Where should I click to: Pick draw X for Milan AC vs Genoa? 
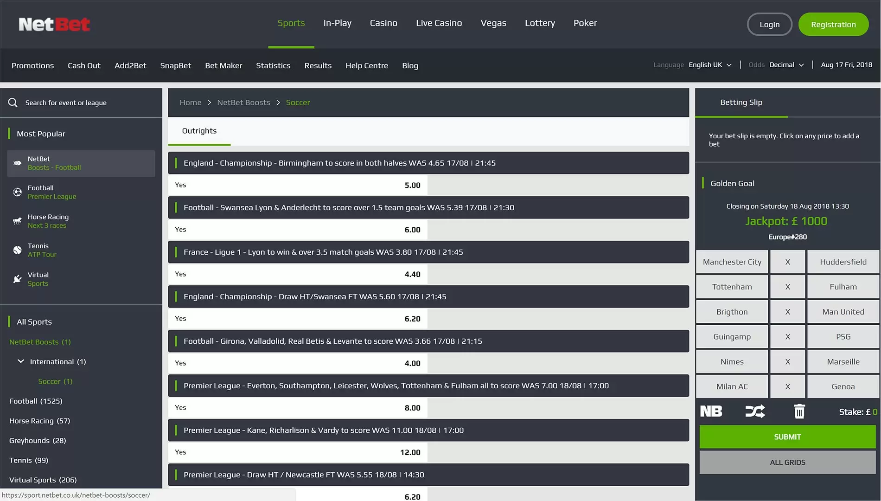(787, 386)
